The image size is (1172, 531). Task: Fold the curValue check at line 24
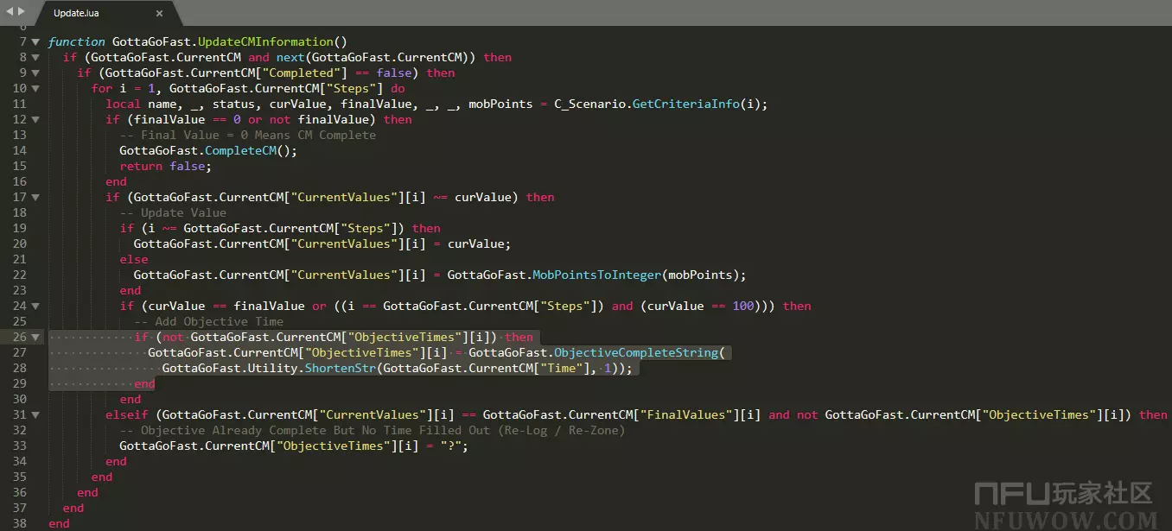[x=35, y=307]
